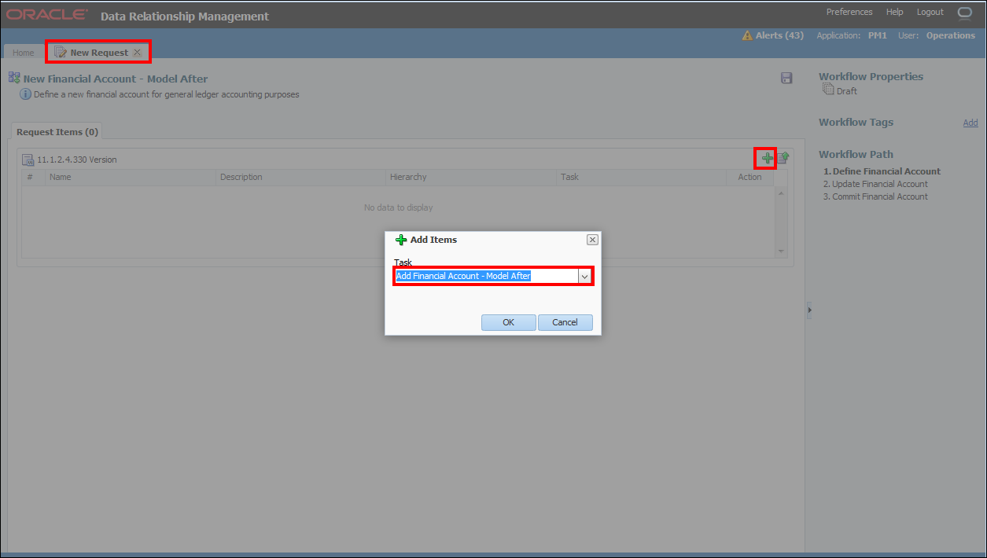Click the New Financial Account - Model After title
Viewport: 987px width, 558px height.
pyautogui.click(x=116, y=79)
